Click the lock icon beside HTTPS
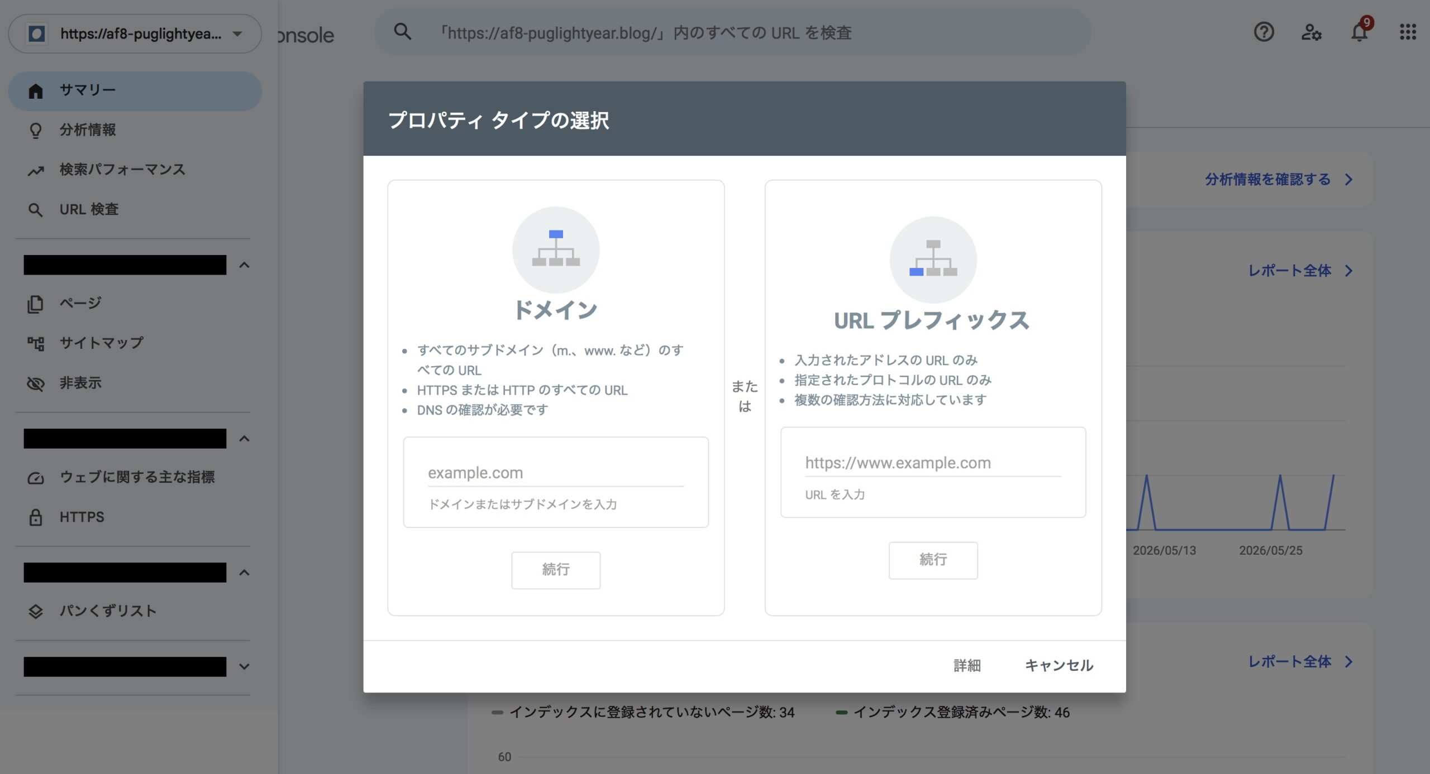The width and height of the screenshot is (1430, 774). click(36, 517)
